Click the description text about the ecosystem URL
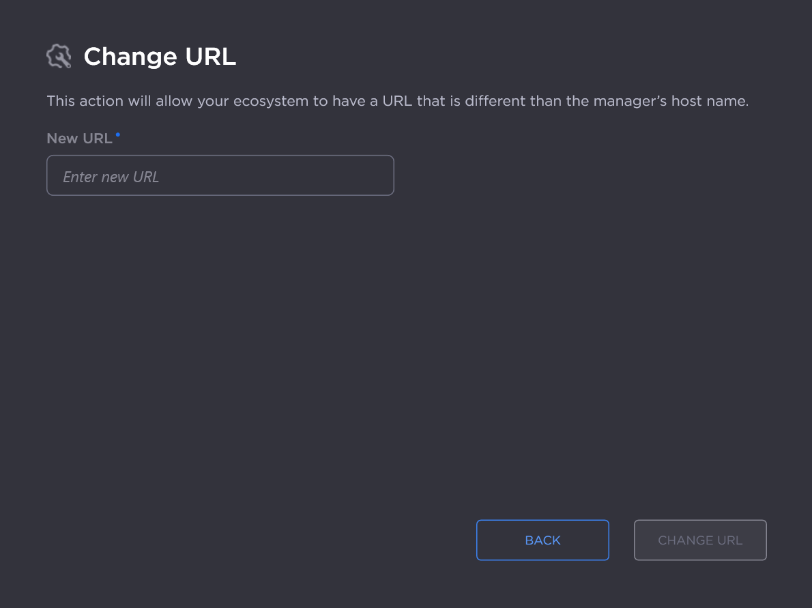Viewport: 812px width, 608px height. pos(397,102)
